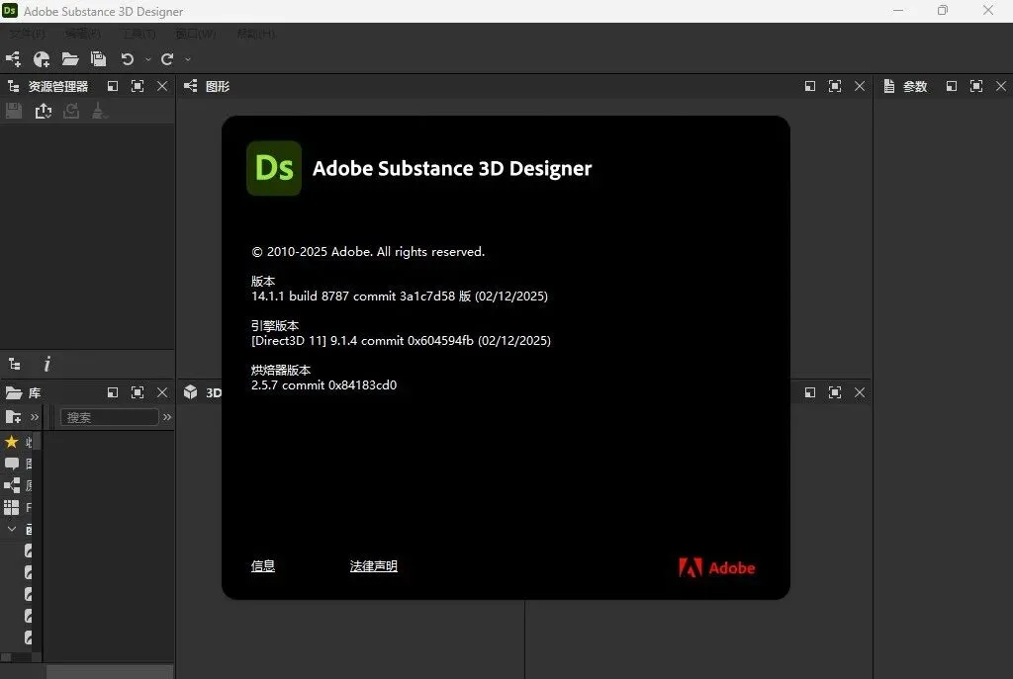Click the 库 panel folder icon
Image resolution: width=1013 pixels, height=679 pixels.
14,392
